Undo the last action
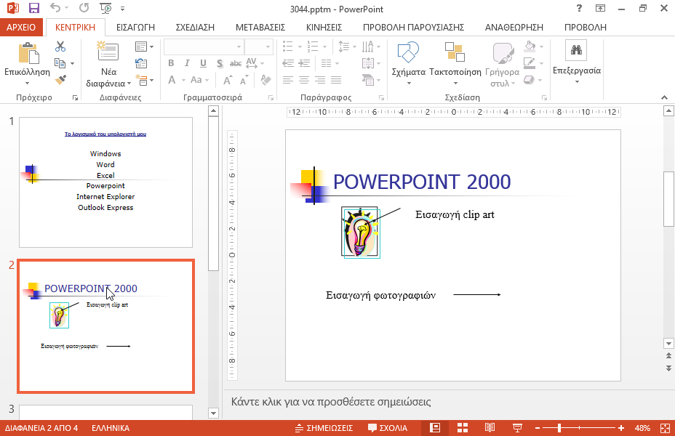Image resolution: width=675 pixels, height=436 pixels. [x=55, y=8]
